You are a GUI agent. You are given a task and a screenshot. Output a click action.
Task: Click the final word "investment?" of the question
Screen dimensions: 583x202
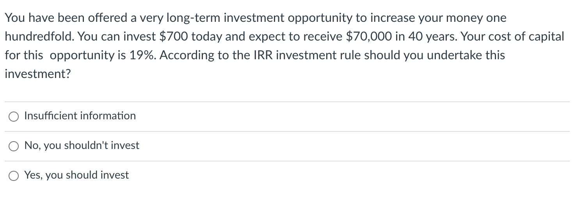[x=38, y=74]
